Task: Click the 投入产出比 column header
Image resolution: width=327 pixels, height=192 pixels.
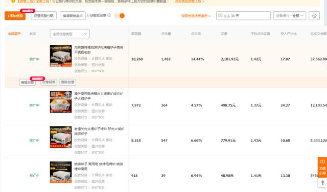Action: (289, 34)
